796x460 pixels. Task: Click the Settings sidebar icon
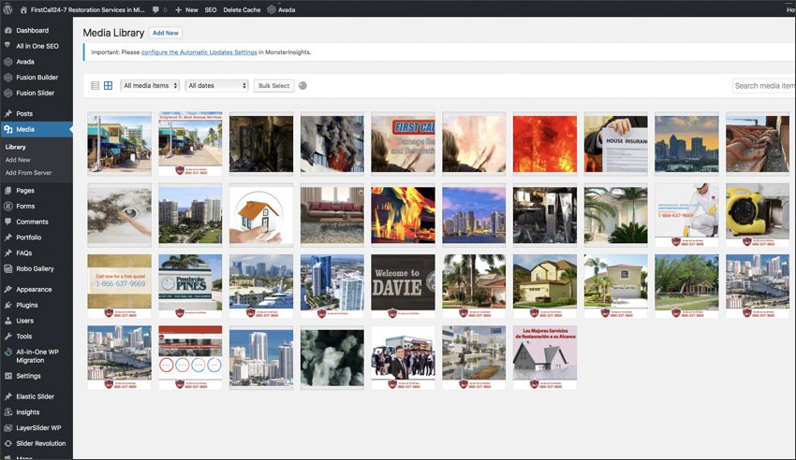point(8,376)
